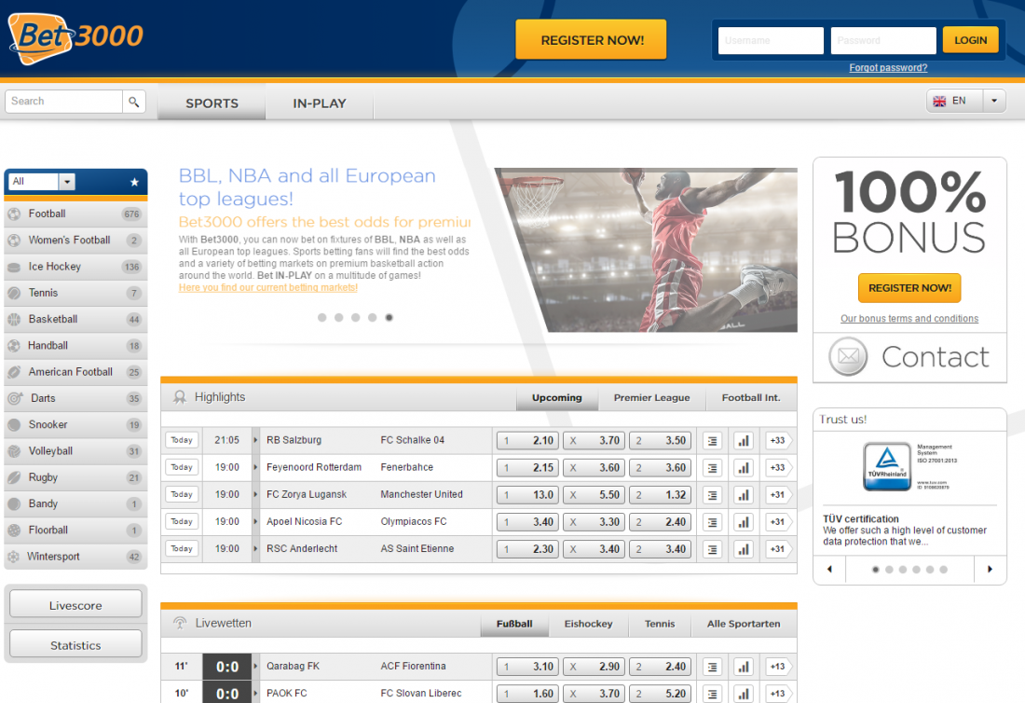Show statistics chart for Feyenoord Rotterdam match
The image size is (1025, 703).
(744, 467)
